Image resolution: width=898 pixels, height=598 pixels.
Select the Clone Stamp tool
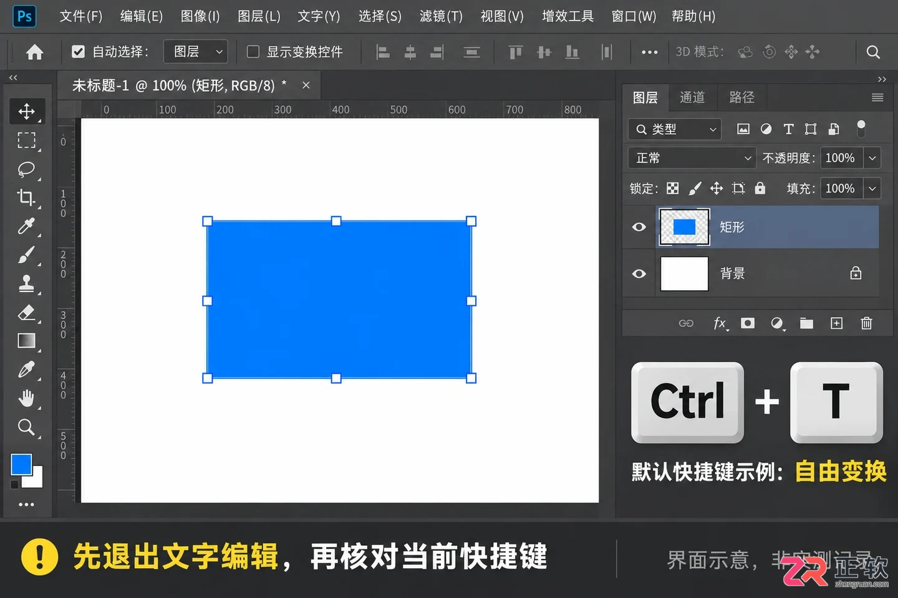[26, 283]
